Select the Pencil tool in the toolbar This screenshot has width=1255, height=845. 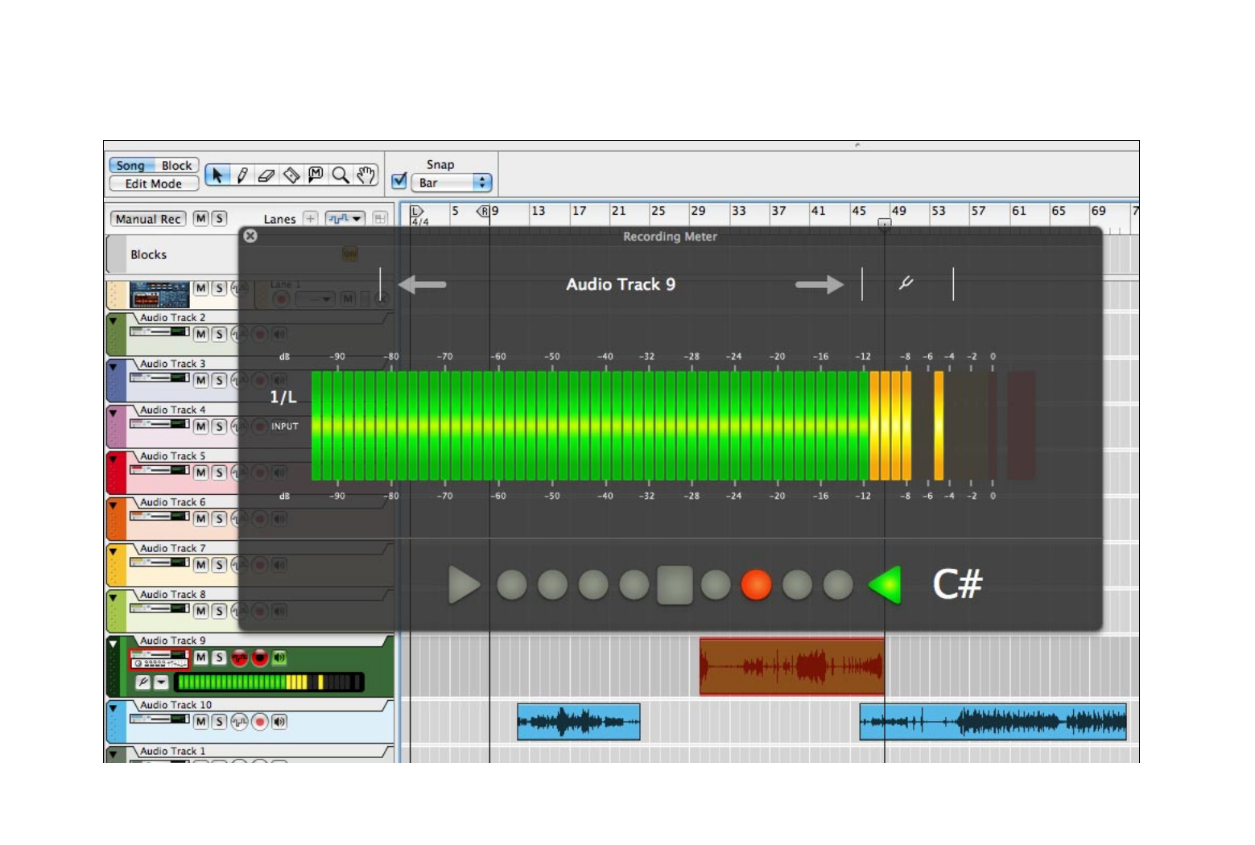[x=242, y=175]
